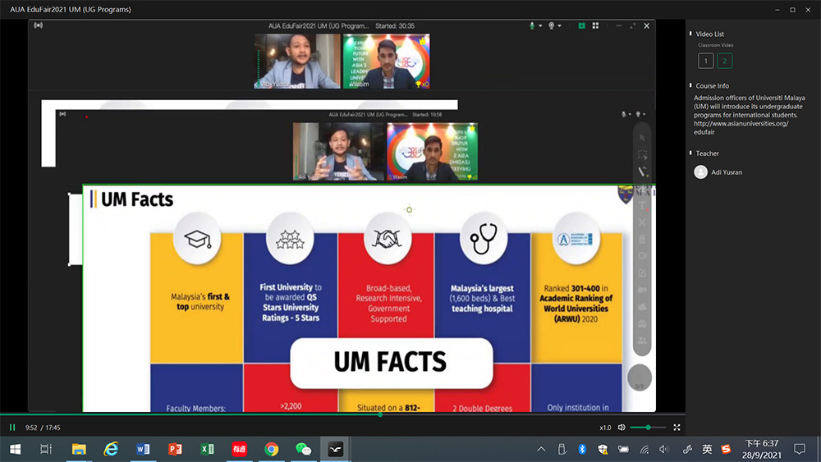
Task: Open the ClassIn taskbar icon
Action: (x=336, y=449)
